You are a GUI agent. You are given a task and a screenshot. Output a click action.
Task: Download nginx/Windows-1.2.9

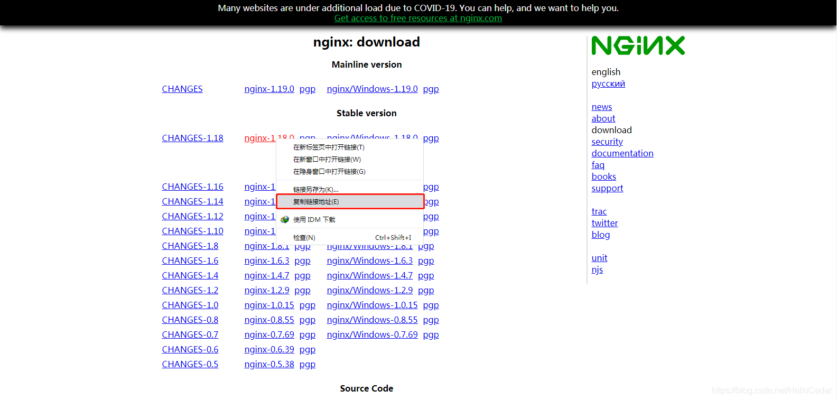point(370,290)
